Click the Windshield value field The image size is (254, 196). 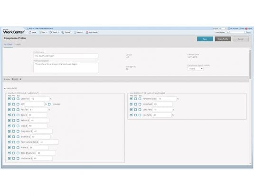tap(162, 104)
